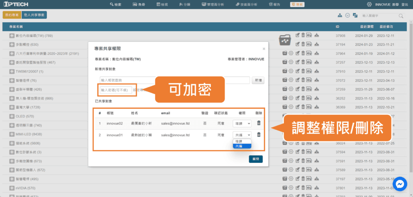Remove innovue01 from shared list with trash icon
Screen dimensions: 413x197
pyautogui.click(x=259, y=135)
